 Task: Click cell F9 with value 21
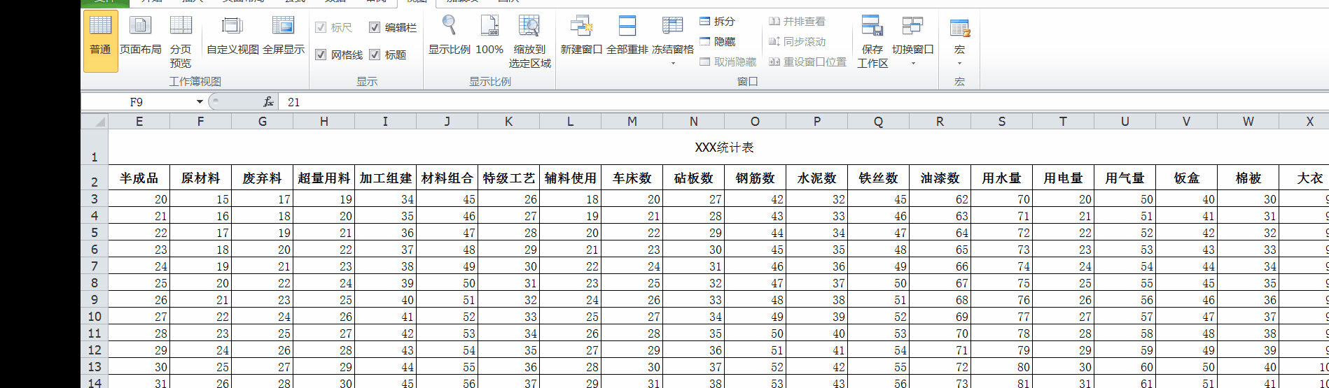point(201,300)
